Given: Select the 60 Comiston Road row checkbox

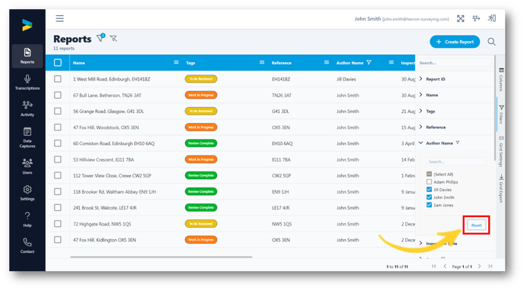Looking at the screenshot, I should [58, 143].
